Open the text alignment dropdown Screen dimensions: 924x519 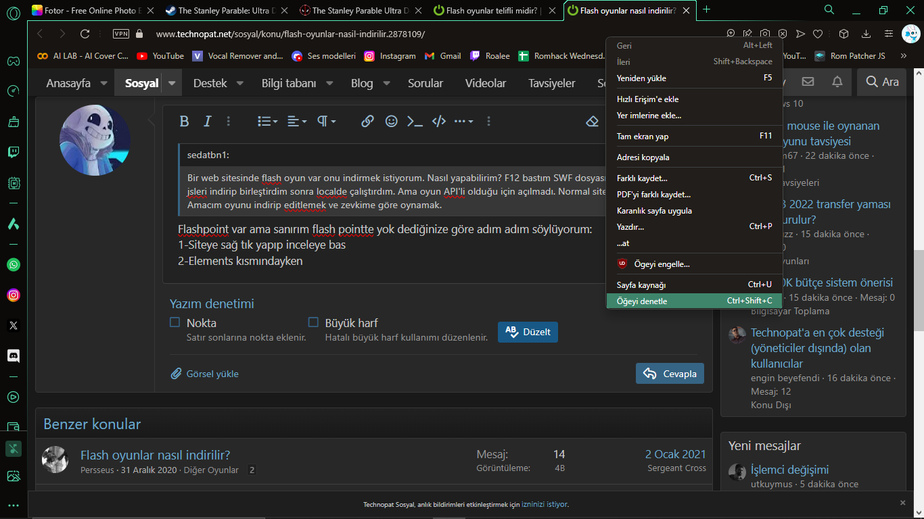point(297,122)
